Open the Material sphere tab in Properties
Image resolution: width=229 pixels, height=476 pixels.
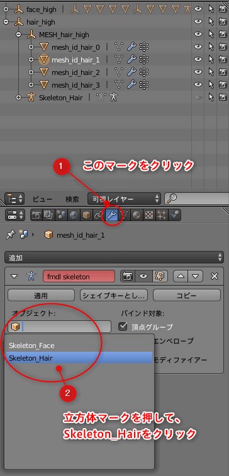point(137,215)
